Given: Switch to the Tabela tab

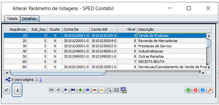Looking at the screenshot, I should point(12,19).
